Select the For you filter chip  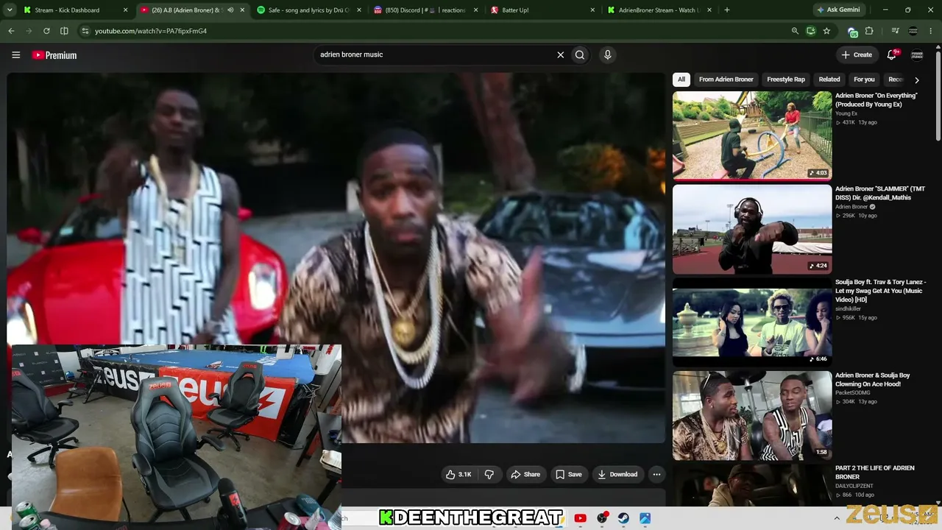[x=864, y=79]
